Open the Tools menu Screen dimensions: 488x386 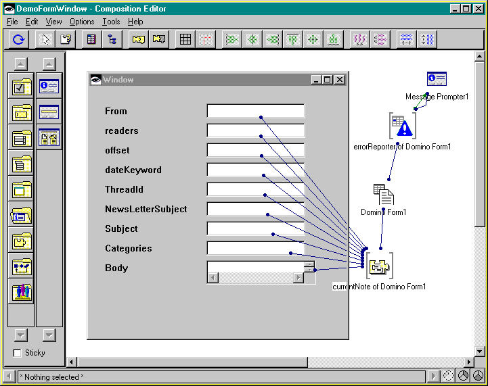(x=111, y=22)
